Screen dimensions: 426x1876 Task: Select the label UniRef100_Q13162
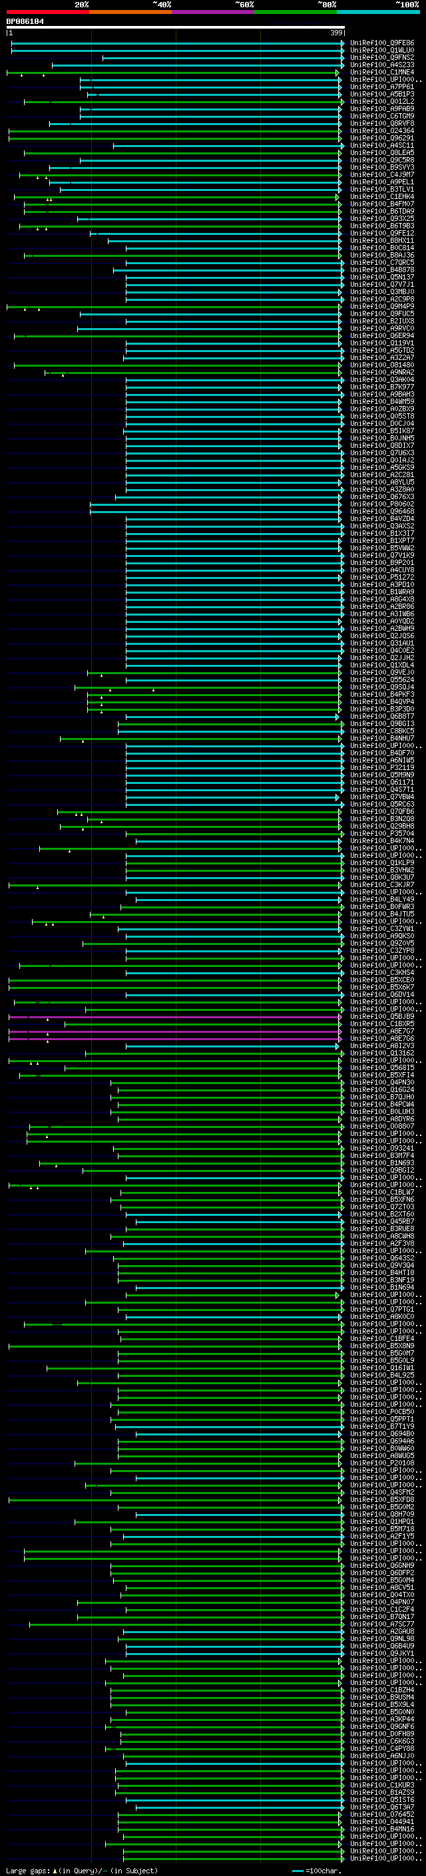[382, 1053]
